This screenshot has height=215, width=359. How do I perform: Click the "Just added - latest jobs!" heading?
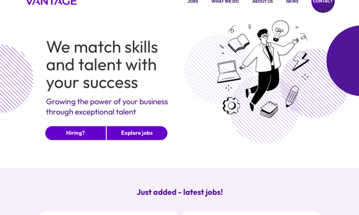(x=179, y=192)
